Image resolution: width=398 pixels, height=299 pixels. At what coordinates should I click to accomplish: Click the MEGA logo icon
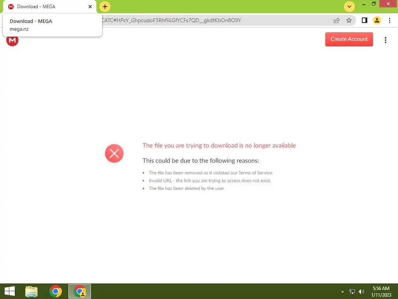click(x=12, y=40)
